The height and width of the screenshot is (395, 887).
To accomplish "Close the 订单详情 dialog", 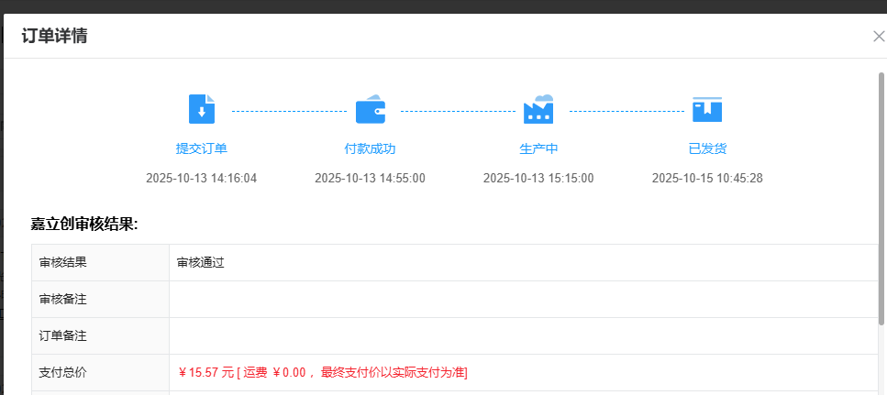I will tap(878, 37).
